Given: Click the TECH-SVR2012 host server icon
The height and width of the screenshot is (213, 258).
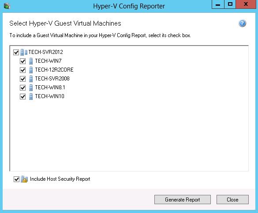Looking at the screenshot, I should coord(24,52).
